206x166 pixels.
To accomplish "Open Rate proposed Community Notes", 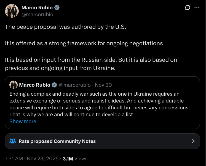I will click(57, 141).
